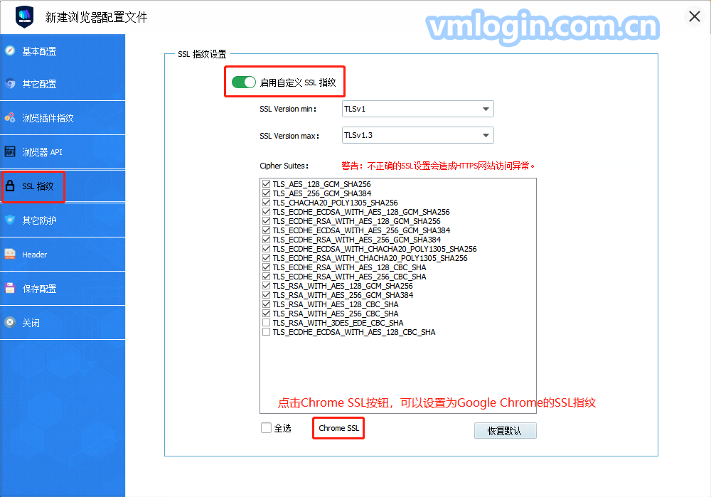Close the dialog with the X button
This screenshot has height=497, width=711.
(x=695, y=16)
